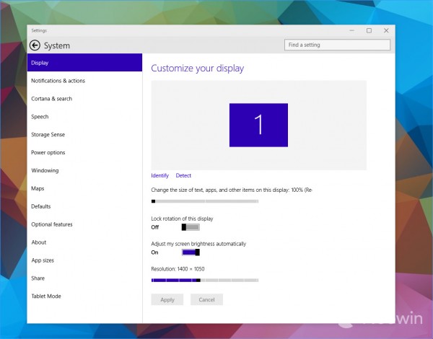The height and width of the screenshot is (339, 433).
Task: Close the Settings window
Action: [386, 30]
